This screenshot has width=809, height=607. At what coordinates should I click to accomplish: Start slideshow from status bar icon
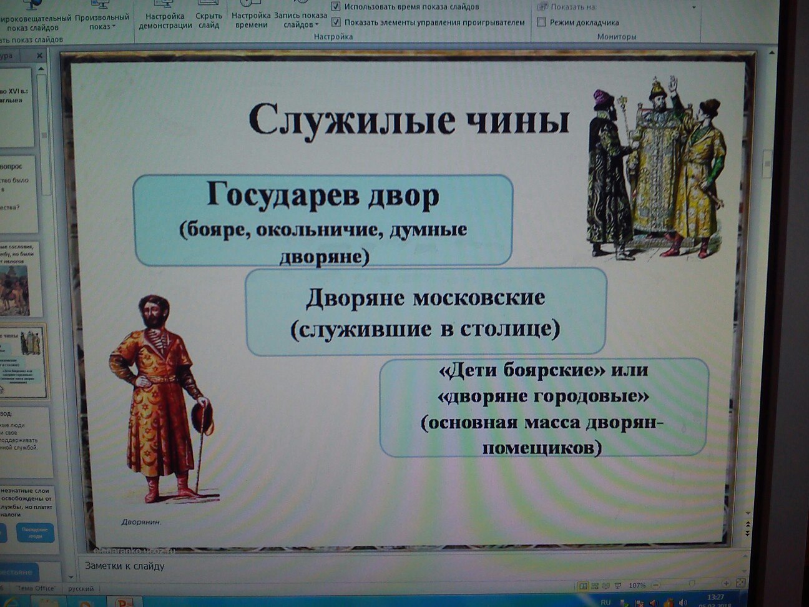pyautogui.click(x=617, y=586)
